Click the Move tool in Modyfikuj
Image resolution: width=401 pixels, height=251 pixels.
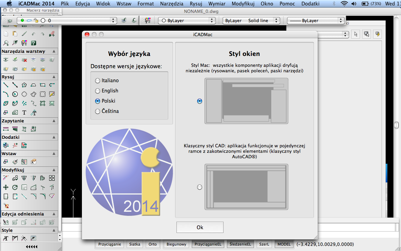(6, 187)
